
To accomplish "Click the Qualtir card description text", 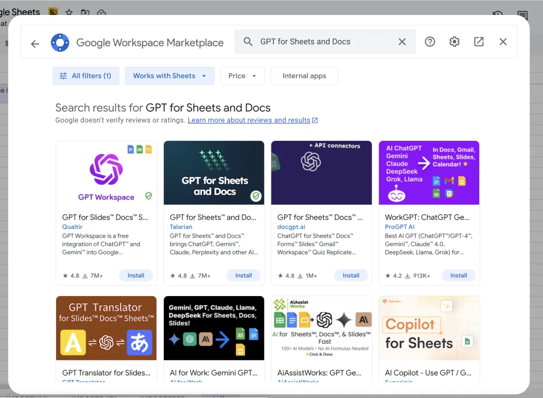I will pyautogui.click(x=101, y=244).
